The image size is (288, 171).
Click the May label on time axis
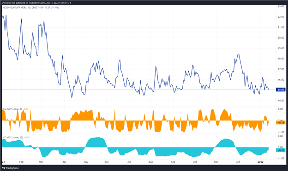click(x=86, y=162)
